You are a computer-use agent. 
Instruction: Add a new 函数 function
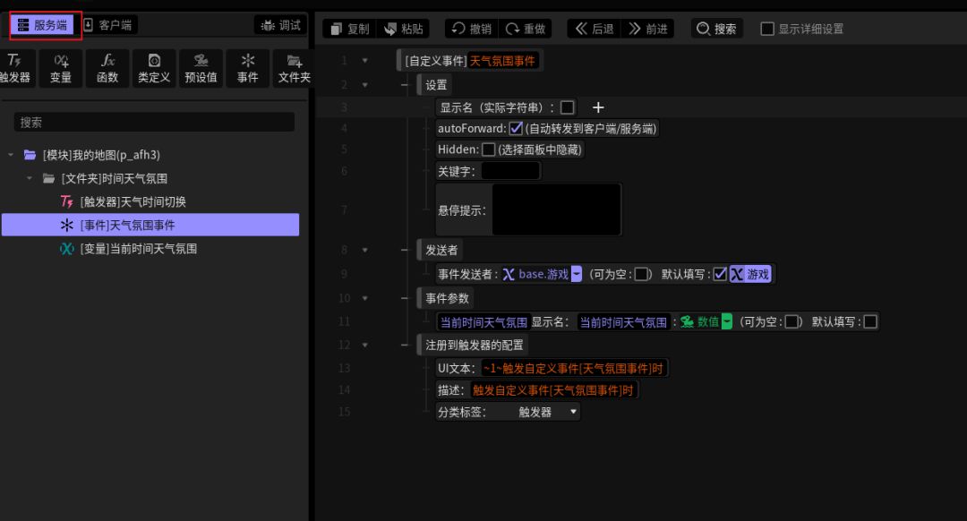click(x=107, y=68)
